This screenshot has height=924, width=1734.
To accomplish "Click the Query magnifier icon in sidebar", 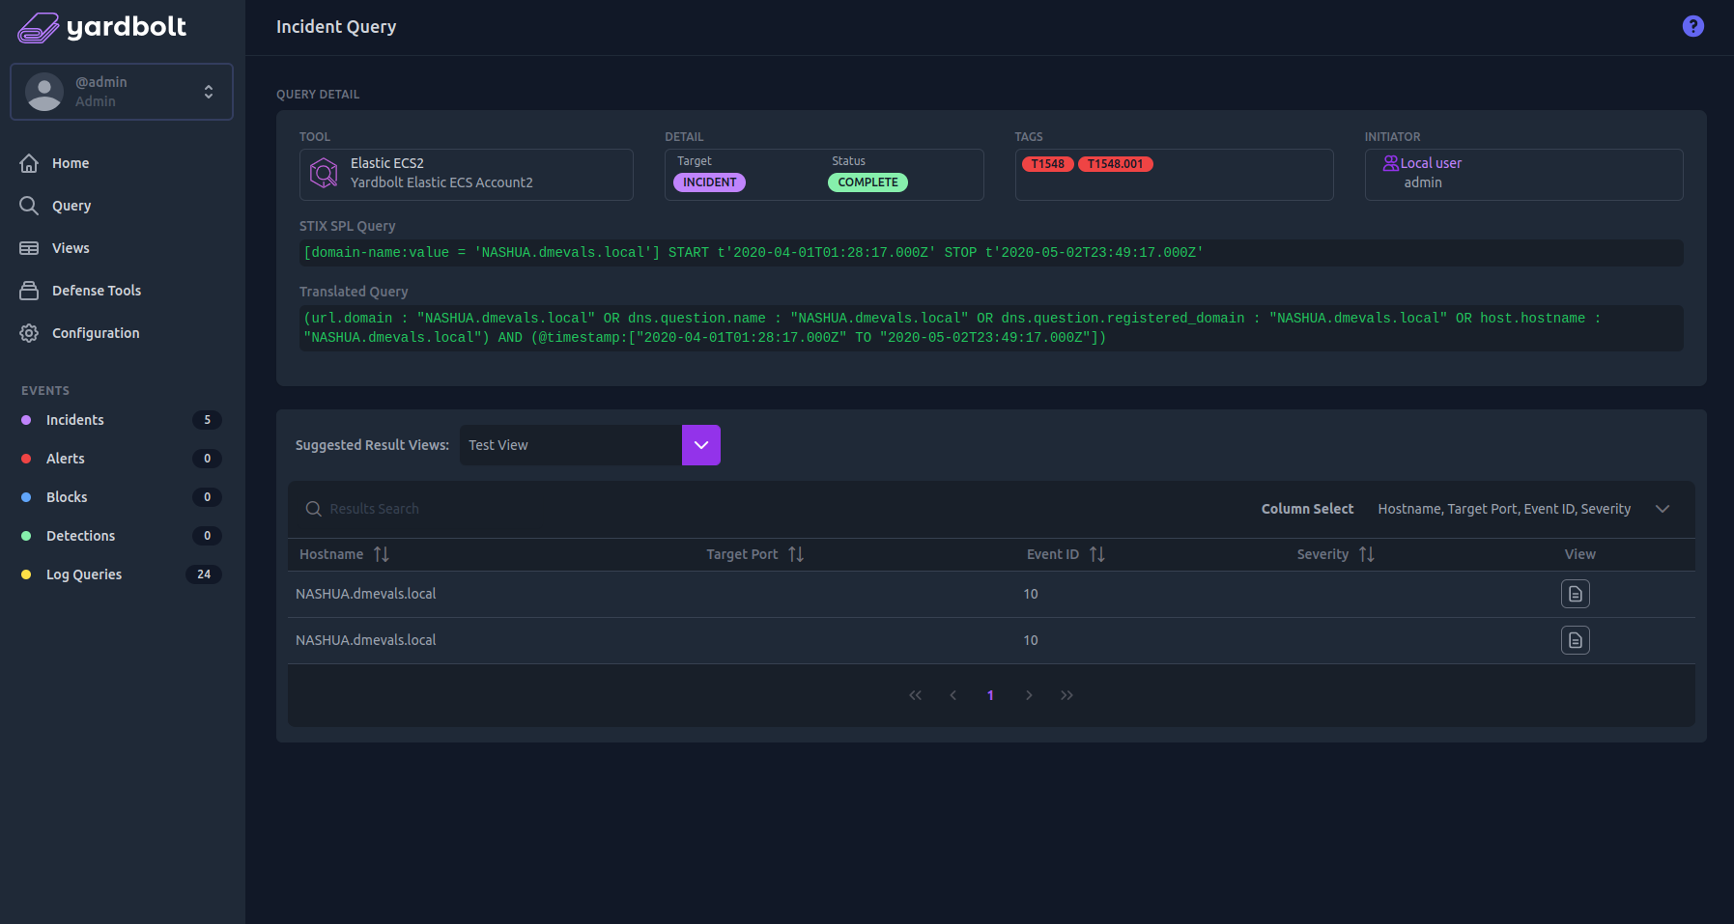I will (29, 206).
